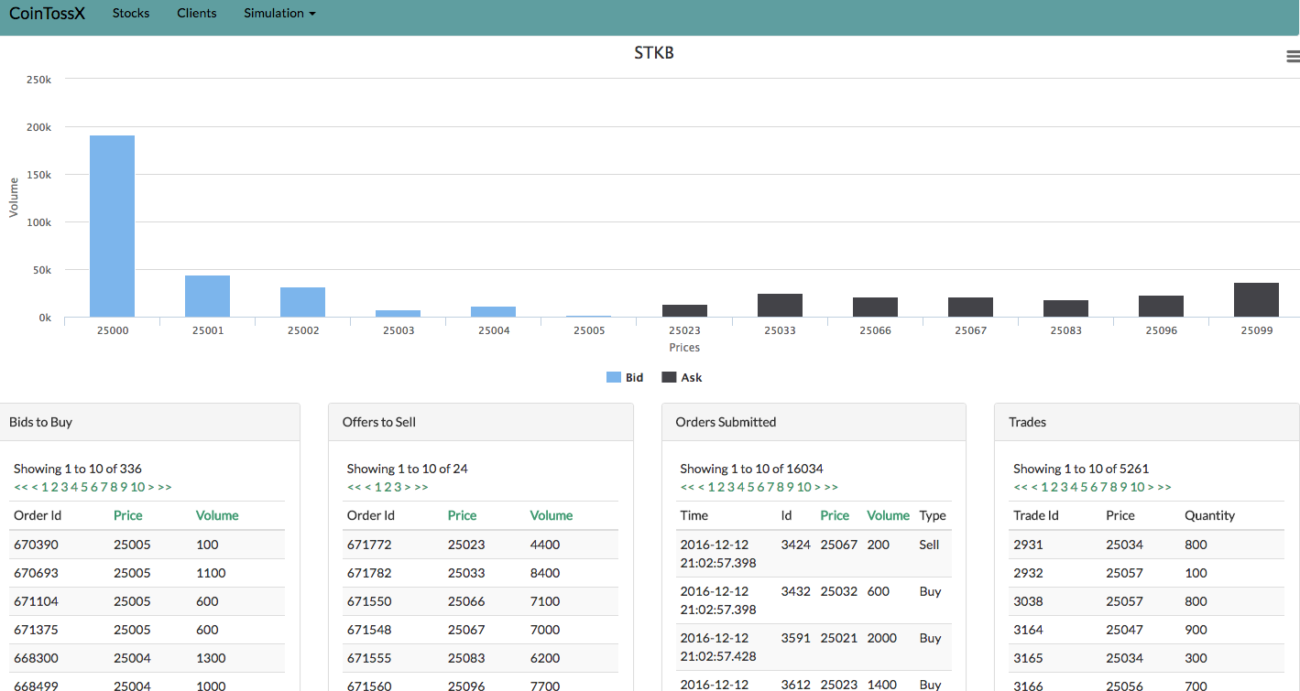This screenshot has width=1300, height=691.
Task: Click order ID 670390 in Bids to Buy
Action: pos(36,545)
